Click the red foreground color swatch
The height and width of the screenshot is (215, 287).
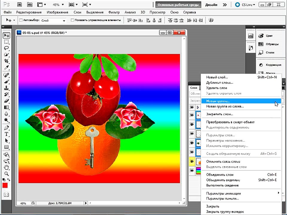pos(5,185)
